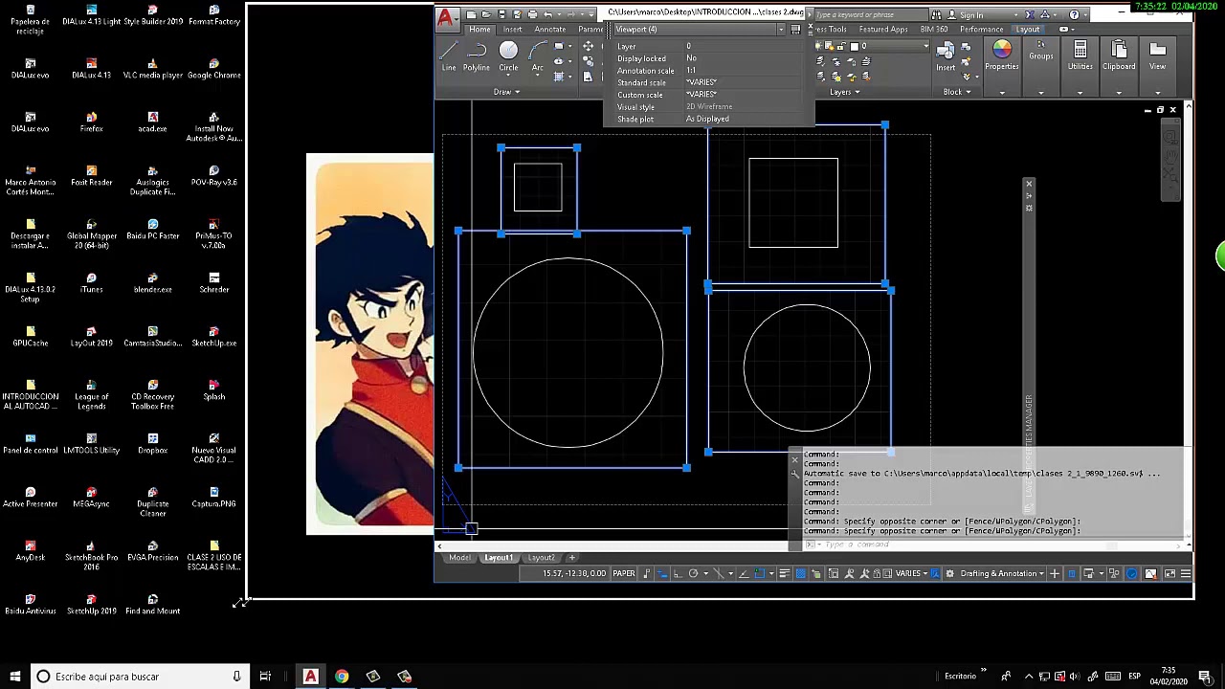Switch to the Home ribbon tab
The height and width of the screenshot is (689, 1225).
click(479, 30)
